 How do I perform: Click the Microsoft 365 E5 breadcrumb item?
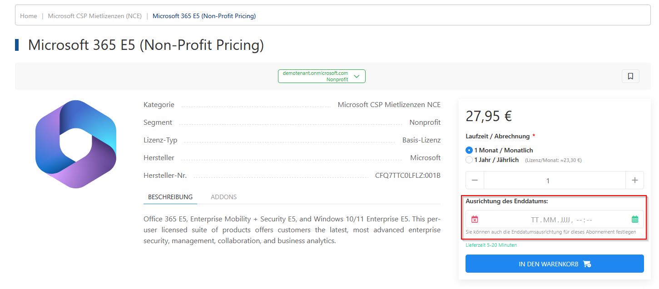(204, 16)
